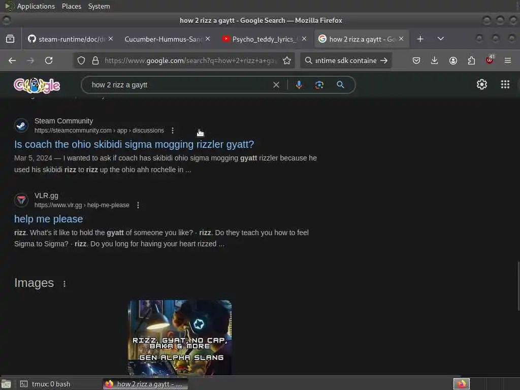Clear the Google search box text
This screenshot has width=520, height=390.
[276, 85]
